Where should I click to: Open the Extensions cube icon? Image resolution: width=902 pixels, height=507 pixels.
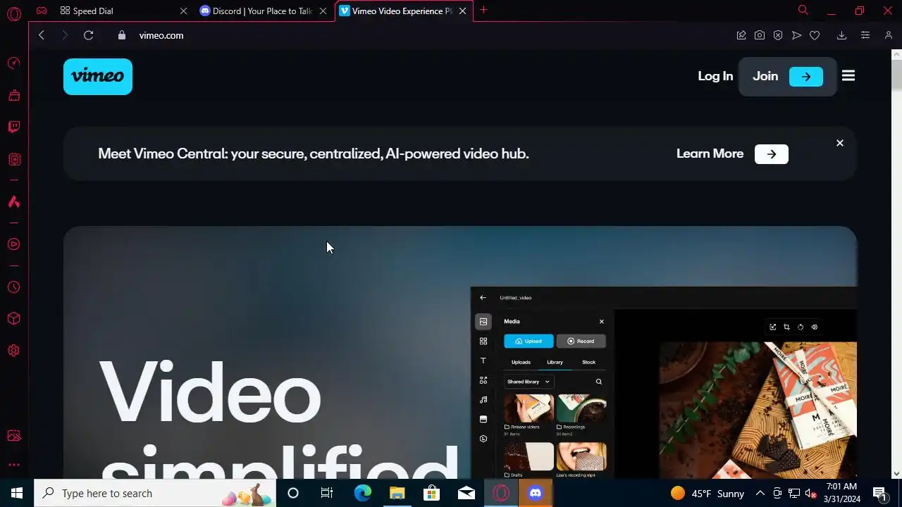pos(13,319)
